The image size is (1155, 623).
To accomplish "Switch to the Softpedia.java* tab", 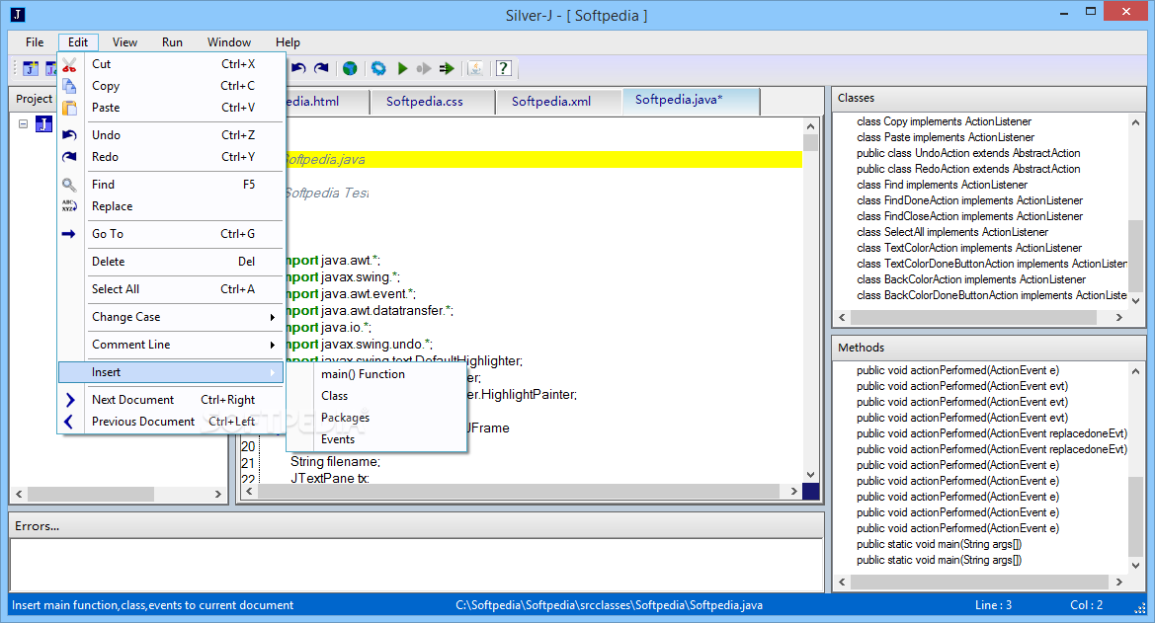I will 691,100.
